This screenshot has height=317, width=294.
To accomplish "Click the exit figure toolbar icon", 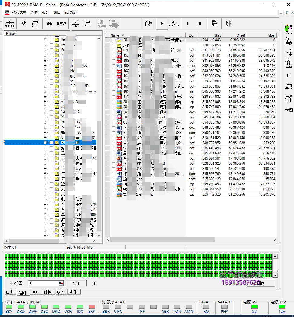I will [228, 24].
